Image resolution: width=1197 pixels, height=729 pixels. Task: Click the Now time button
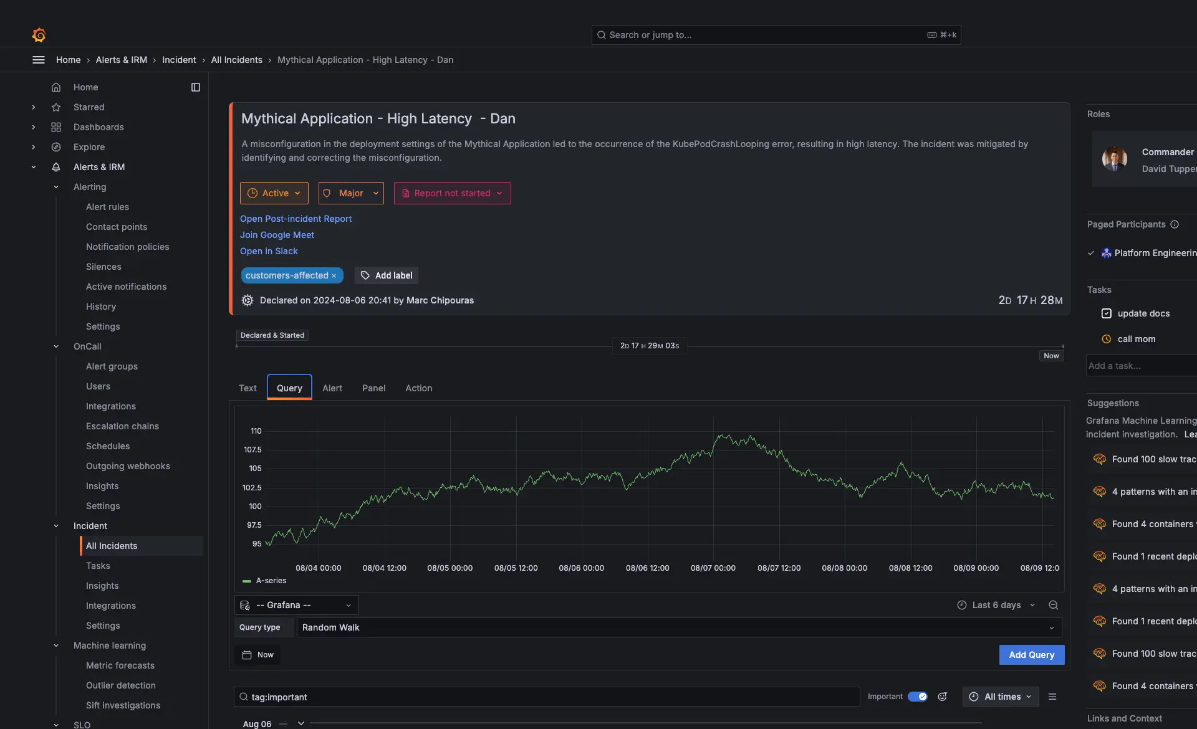click(257, 655)
